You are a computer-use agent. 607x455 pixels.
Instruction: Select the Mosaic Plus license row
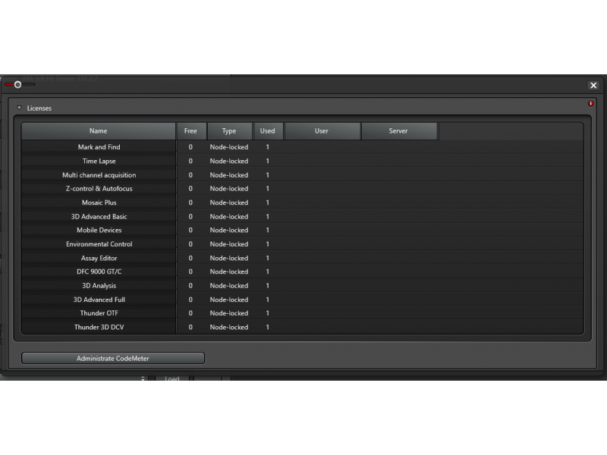click(x=302, y=202)
